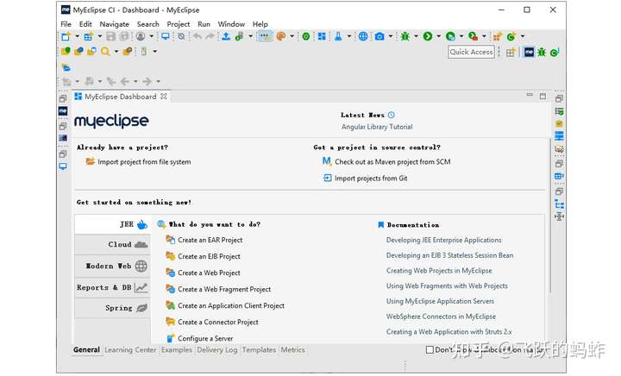Click the Save All icon

point(124,36)
